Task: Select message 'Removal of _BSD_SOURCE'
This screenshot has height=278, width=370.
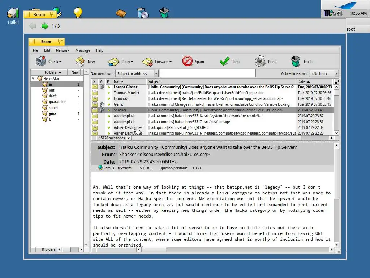Action: [x=212, y=127]
